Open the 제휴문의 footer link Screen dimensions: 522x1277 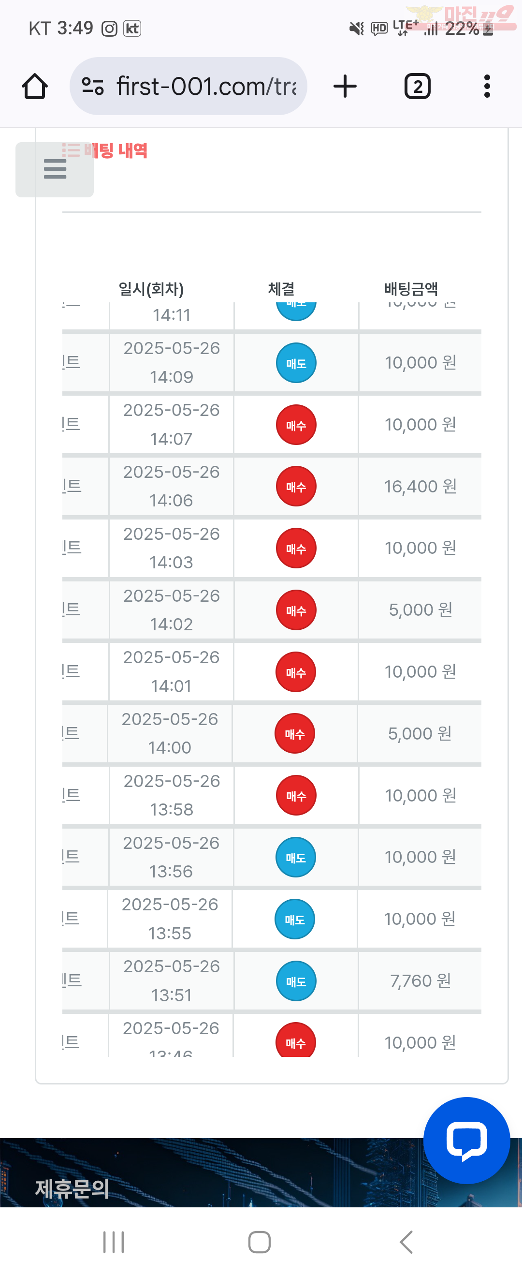72,1188
